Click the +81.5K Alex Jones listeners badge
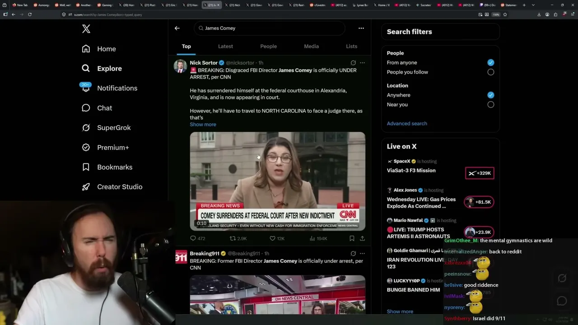The image size is (578, 325). coord(479,202)
